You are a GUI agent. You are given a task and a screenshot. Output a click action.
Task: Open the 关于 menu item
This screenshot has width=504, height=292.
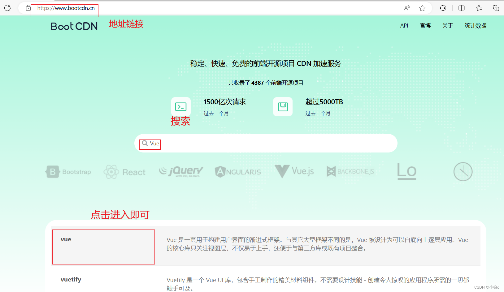448,26
